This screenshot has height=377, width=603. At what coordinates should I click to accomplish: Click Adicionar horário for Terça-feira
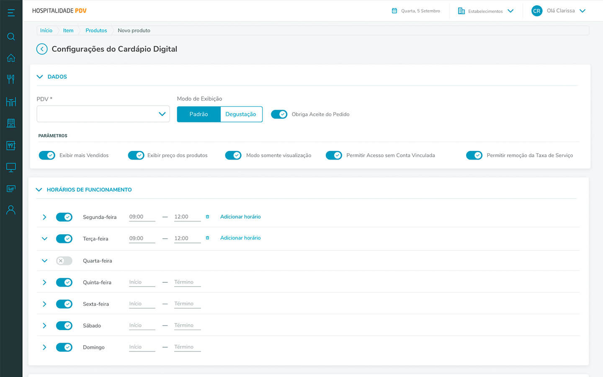[x=240, y=238]
